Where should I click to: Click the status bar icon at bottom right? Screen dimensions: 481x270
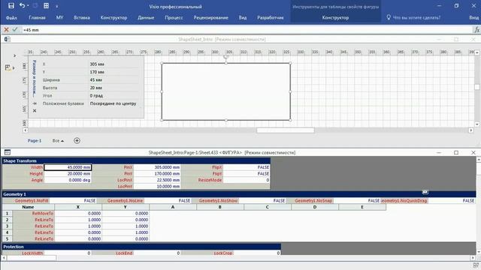(x=476, y=265)
